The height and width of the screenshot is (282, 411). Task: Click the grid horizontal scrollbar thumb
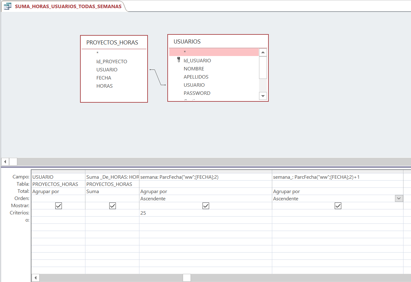[x=187, y=278]
